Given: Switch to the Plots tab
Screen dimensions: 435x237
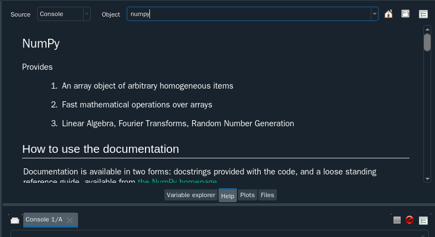Looking at the screenshot, I should click(247, 195).
